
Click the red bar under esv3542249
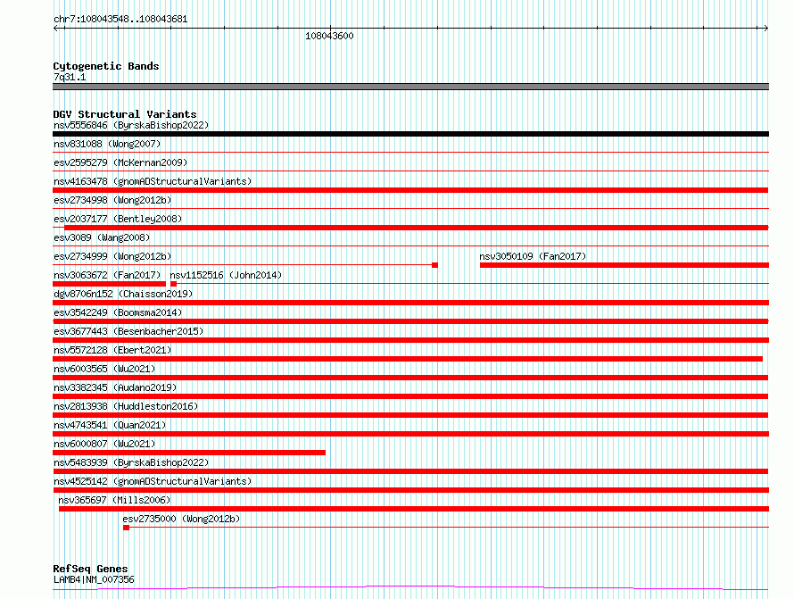(410, 321)
